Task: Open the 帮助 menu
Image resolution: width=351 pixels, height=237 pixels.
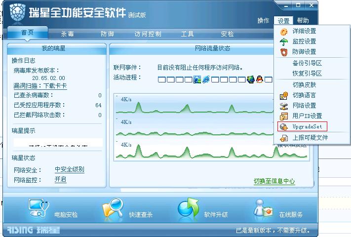Action: (303, 21)
